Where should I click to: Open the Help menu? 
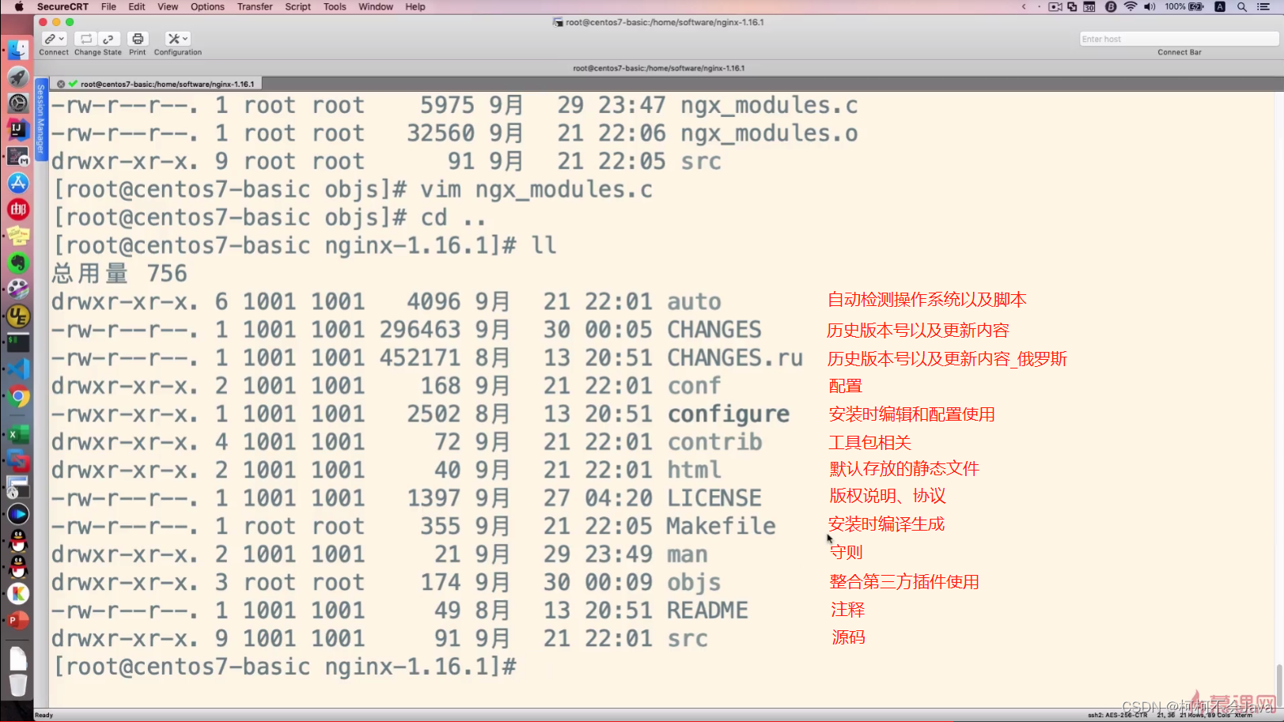pyautogui.click(x=415, y=6)
